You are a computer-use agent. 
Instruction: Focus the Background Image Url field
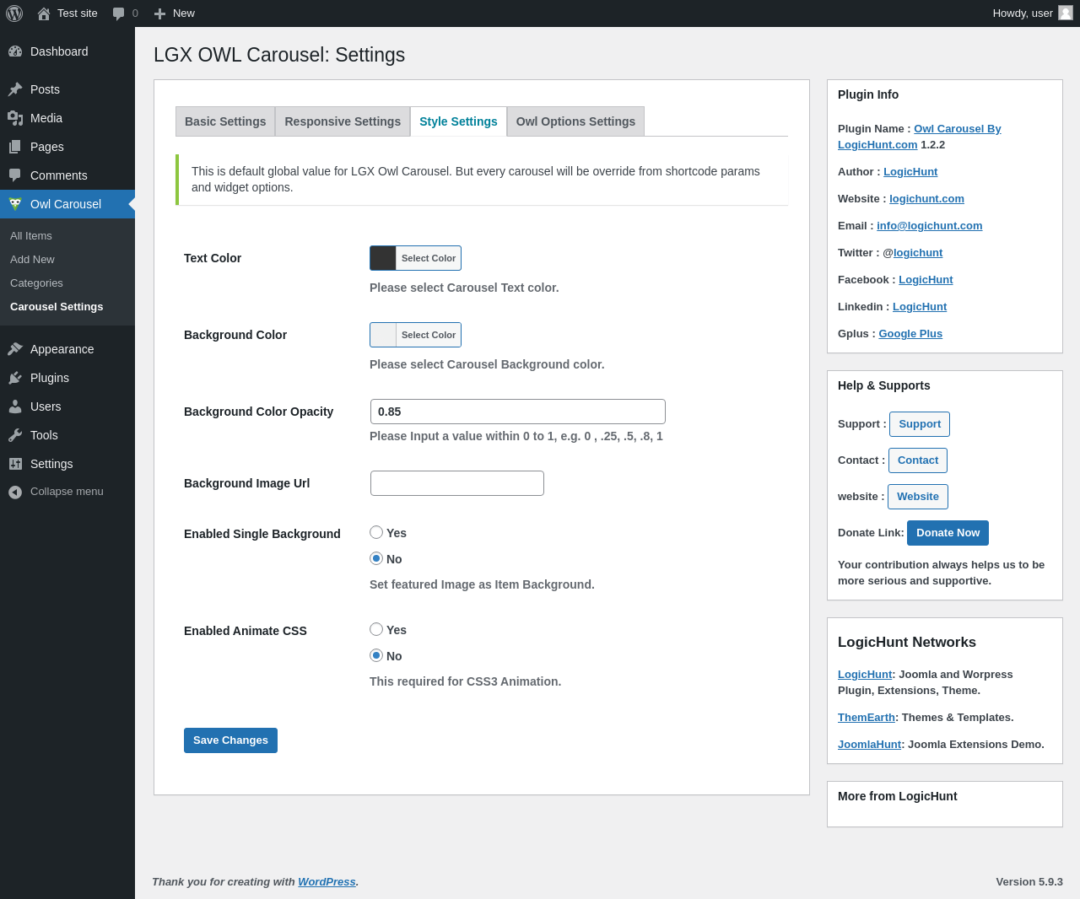point(457,483)
